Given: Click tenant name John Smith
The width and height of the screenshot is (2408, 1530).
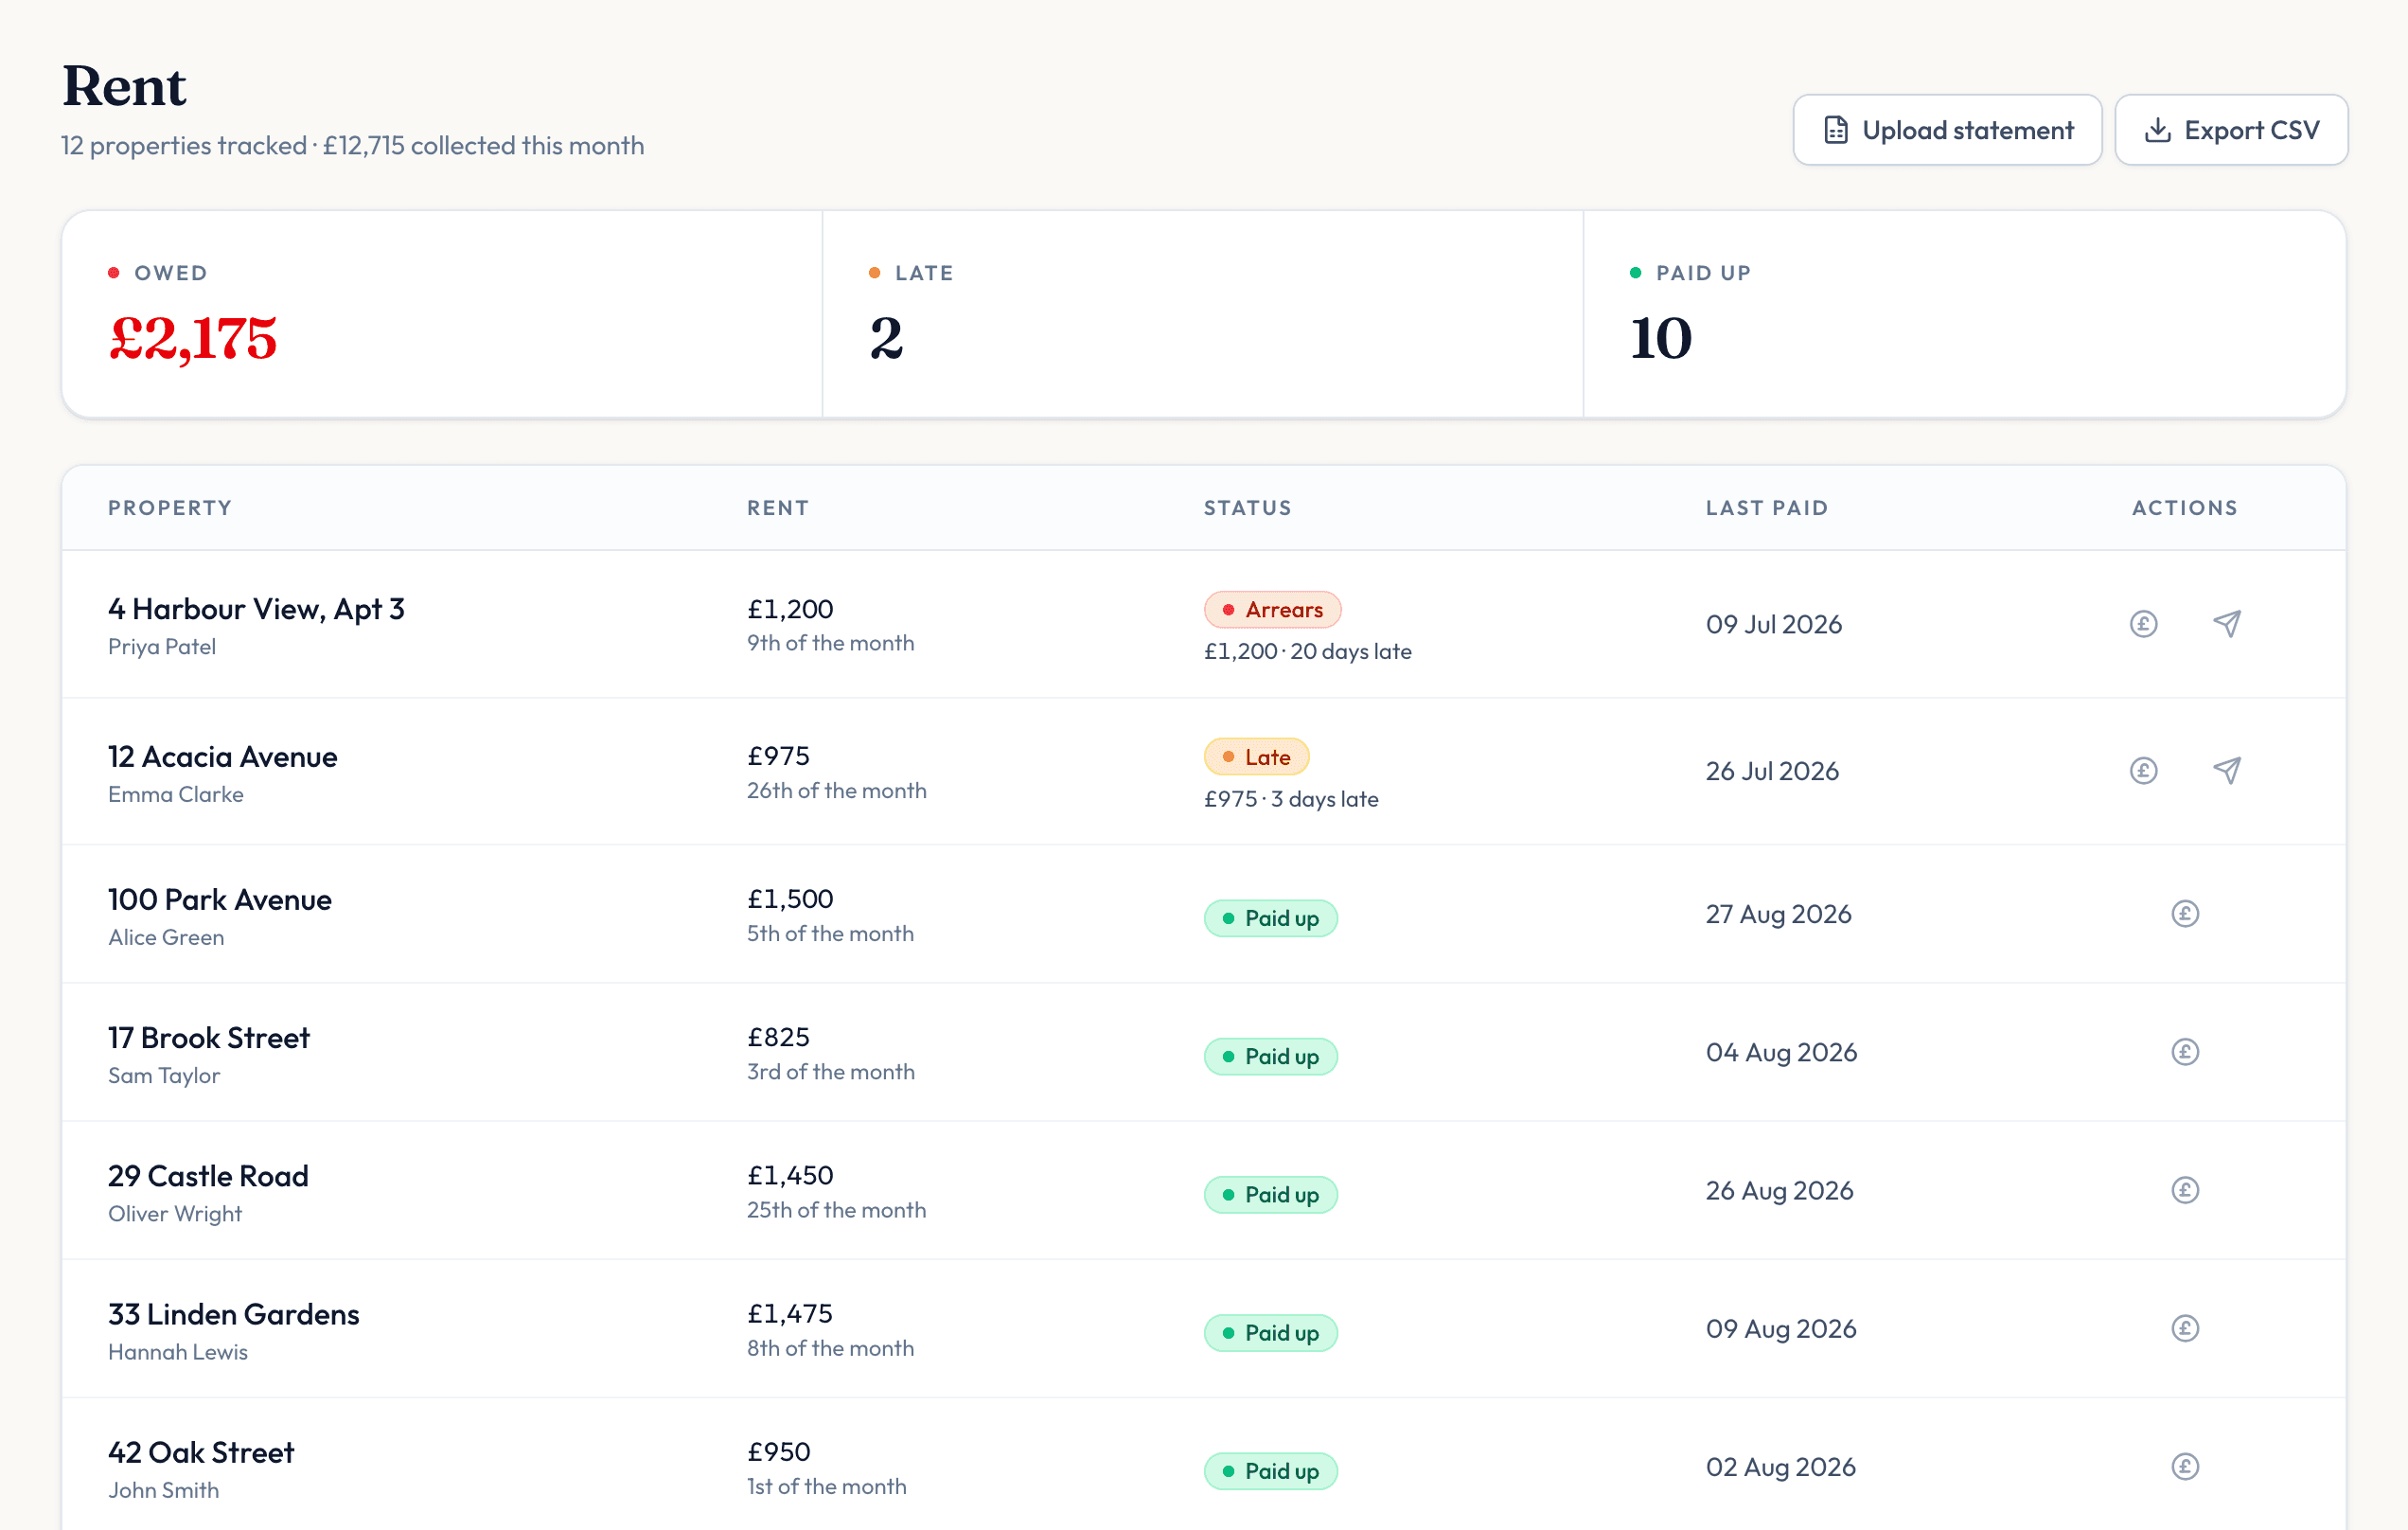Looking at the screenshot, I should tap(163, 1490).
